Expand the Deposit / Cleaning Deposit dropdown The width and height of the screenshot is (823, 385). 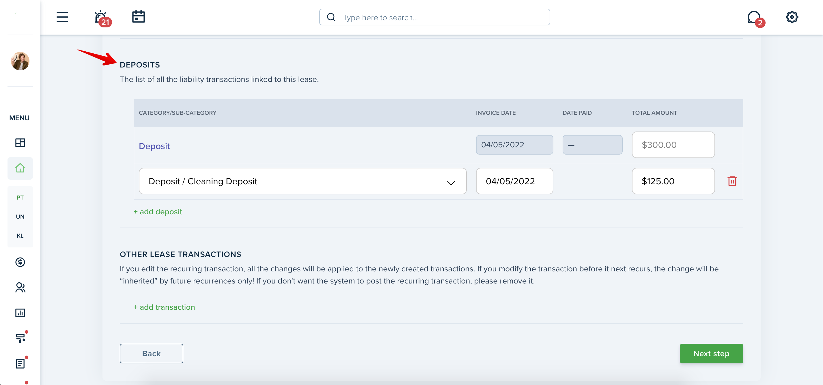[x=303, y=181]
